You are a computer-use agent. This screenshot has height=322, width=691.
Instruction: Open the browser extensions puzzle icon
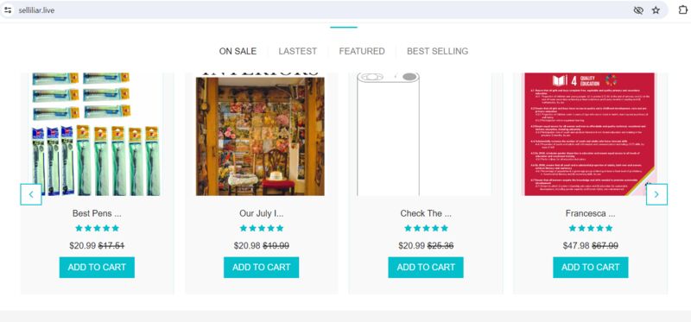[x=683, y=10]
